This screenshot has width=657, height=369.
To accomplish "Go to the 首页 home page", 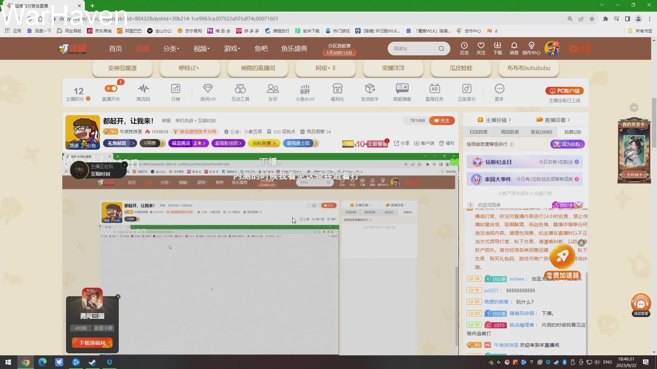I will tap(116, 49).
